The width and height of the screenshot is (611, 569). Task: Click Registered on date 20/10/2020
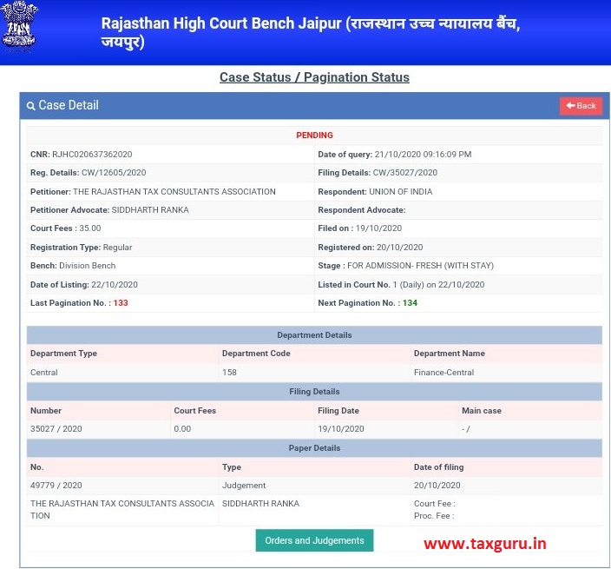(x=399, y=248)
